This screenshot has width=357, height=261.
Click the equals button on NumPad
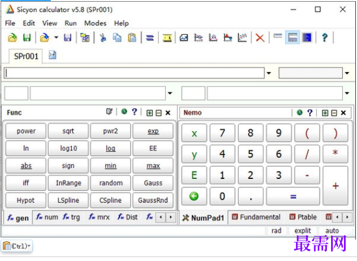293,196
